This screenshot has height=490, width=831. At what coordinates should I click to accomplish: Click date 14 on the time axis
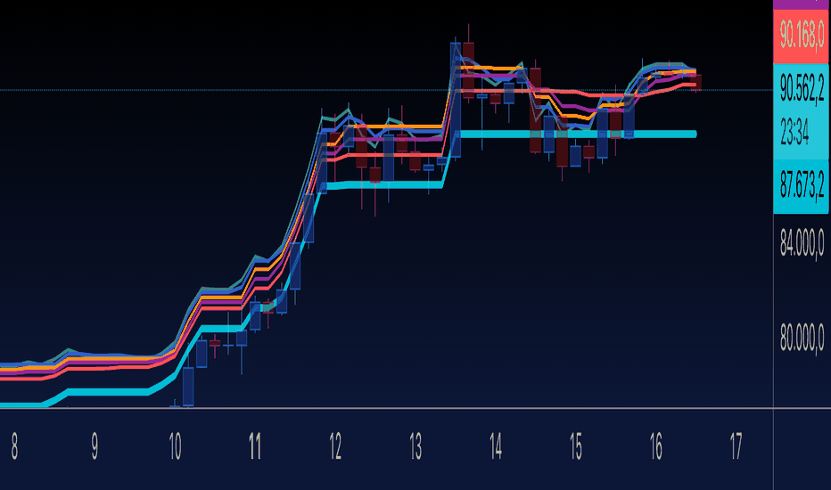point(496,446)
